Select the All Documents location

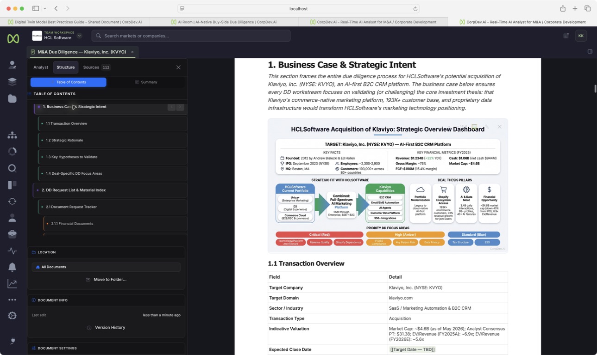coord(106,267)
